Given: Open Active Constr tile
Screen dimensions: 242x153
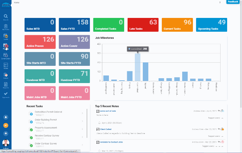Looking at the screenshot, I should [x=74, y=42].
